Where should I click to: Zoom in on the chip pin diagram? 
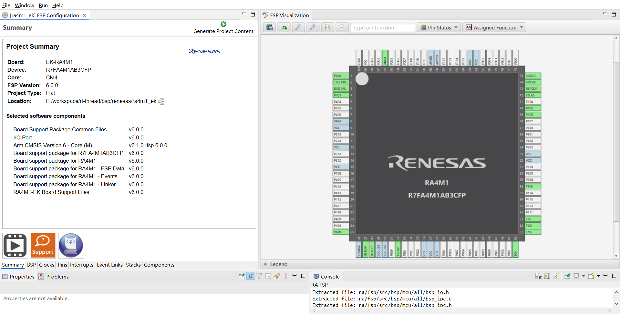click(x=313, y=27)
